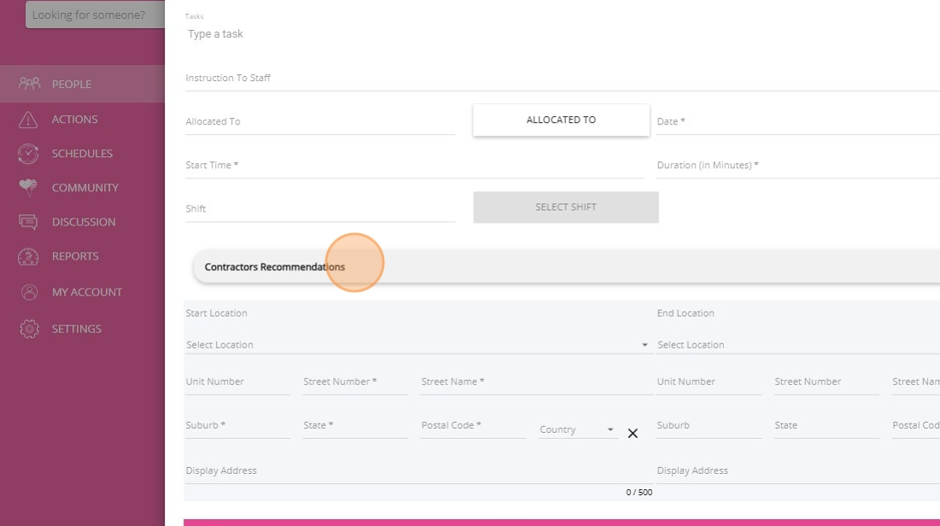The height and width of the screenshot is (526, 940).
Task: Expand the Contractors Recommendations panel
Action: coord(563,267)
